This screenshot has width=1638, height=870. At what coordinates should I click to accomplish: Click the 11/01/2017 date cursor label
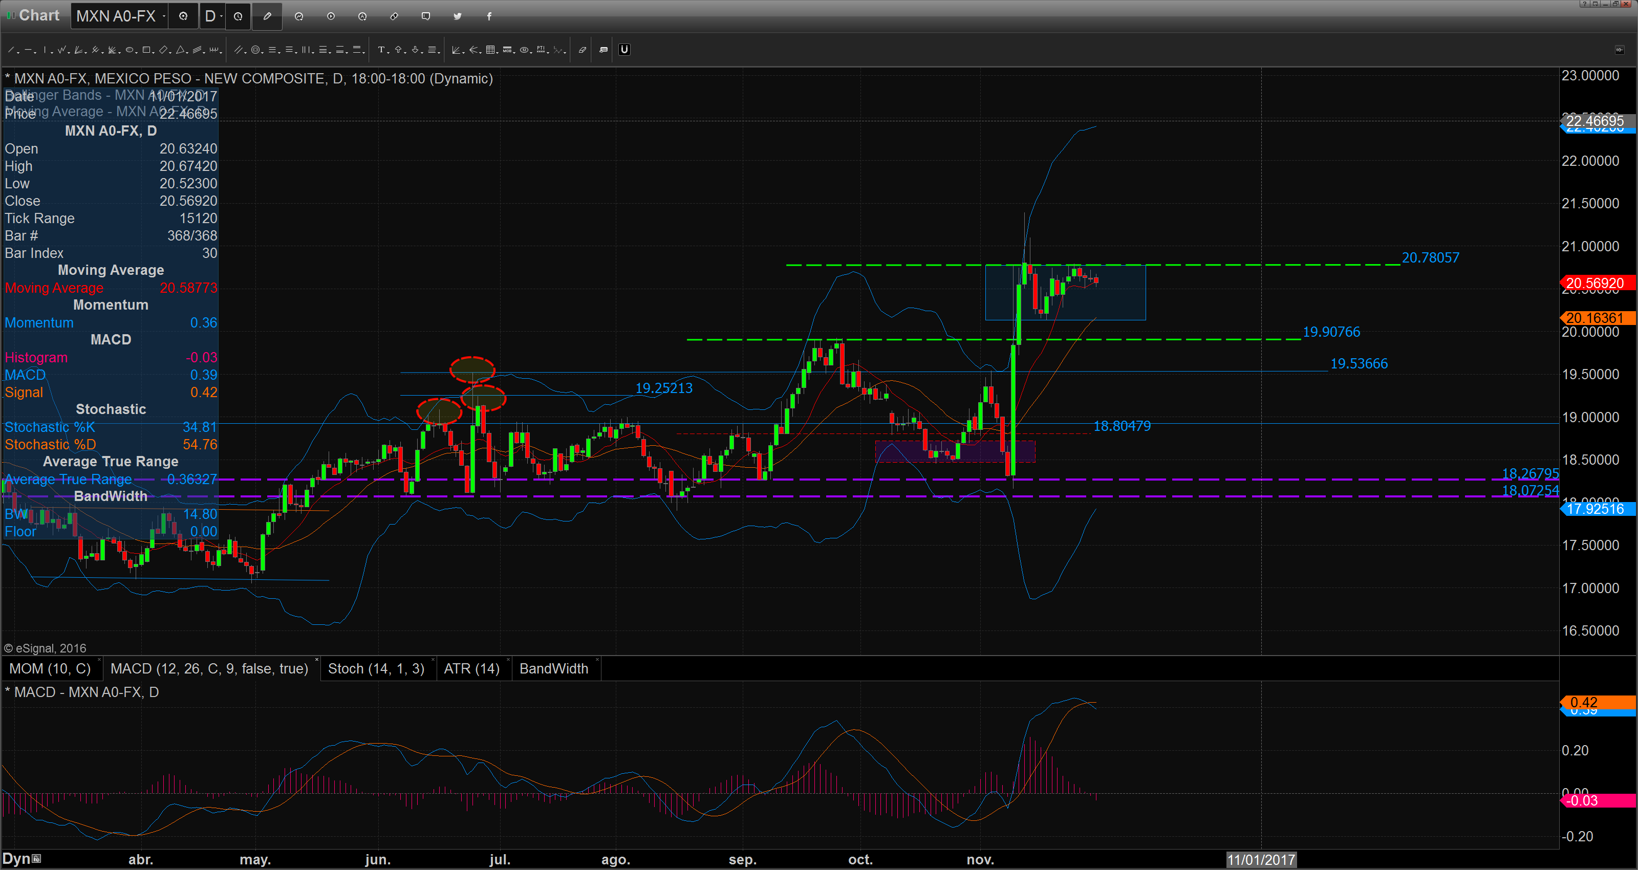(x=1261, y=860)
